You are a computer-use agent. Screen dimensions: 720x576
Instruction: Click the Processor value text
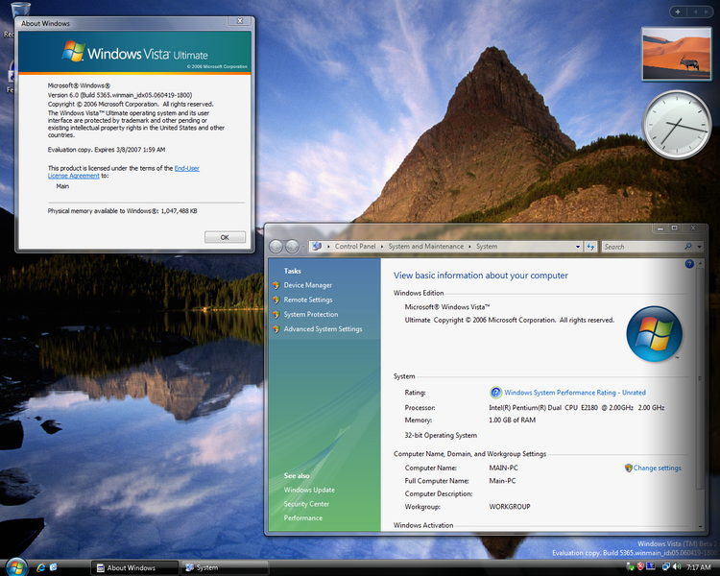pyautogui.click(x=576, y=407)
